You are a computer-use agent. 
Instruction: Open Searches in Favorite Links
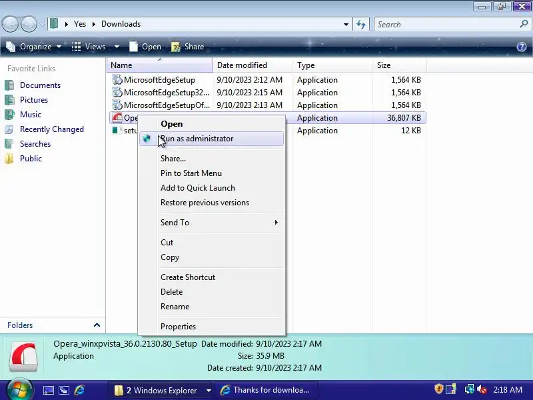point(35,144)
